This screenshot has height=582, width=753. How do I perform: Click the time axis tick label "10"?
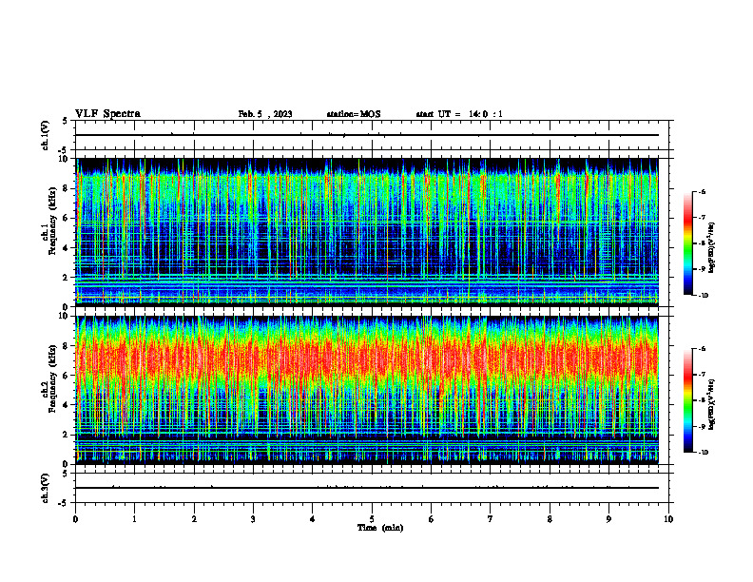point(668,519)
